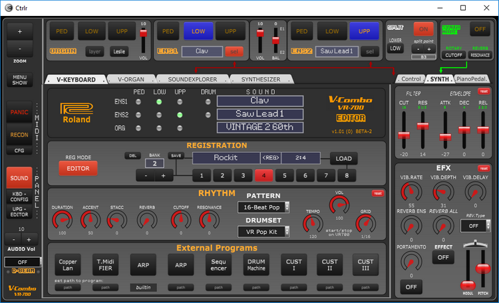
Task: Click the ORG PED indicator light
Action: coord(138,128)
